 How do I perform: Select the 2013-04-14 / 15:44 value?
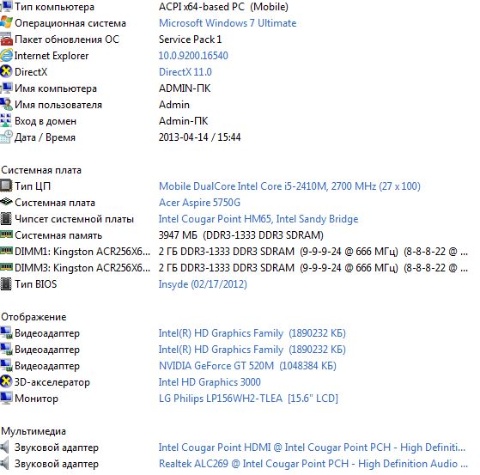coord(199,137)
